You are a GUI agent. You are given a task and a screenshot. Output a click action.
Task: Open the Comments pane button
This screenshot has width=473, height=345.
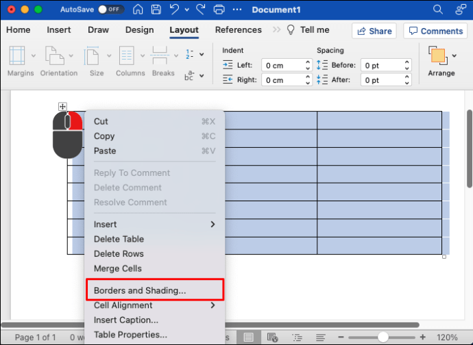[x=435, y=31]
